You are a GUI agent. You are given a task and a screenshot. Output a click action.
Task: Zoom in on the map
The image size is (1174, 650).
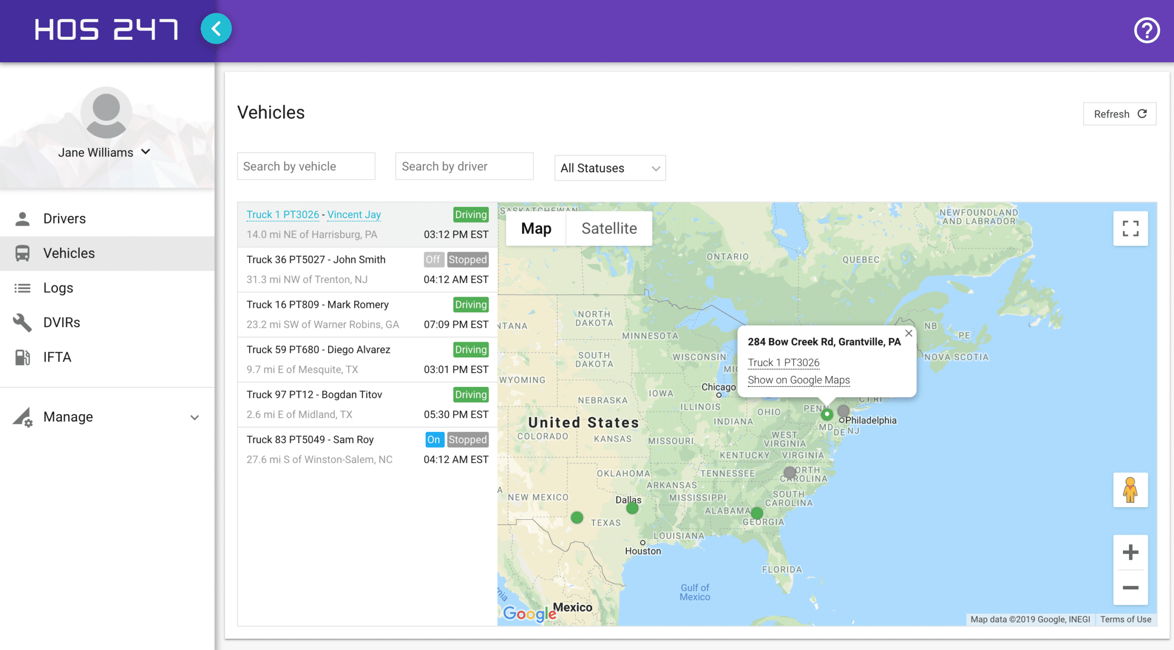[x=1130, y=552]
